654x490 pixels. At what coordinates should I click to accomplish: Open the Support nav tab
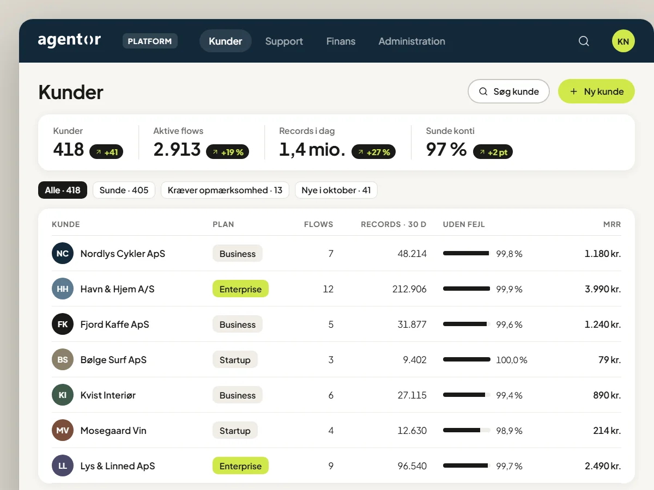tap(284, 41)
